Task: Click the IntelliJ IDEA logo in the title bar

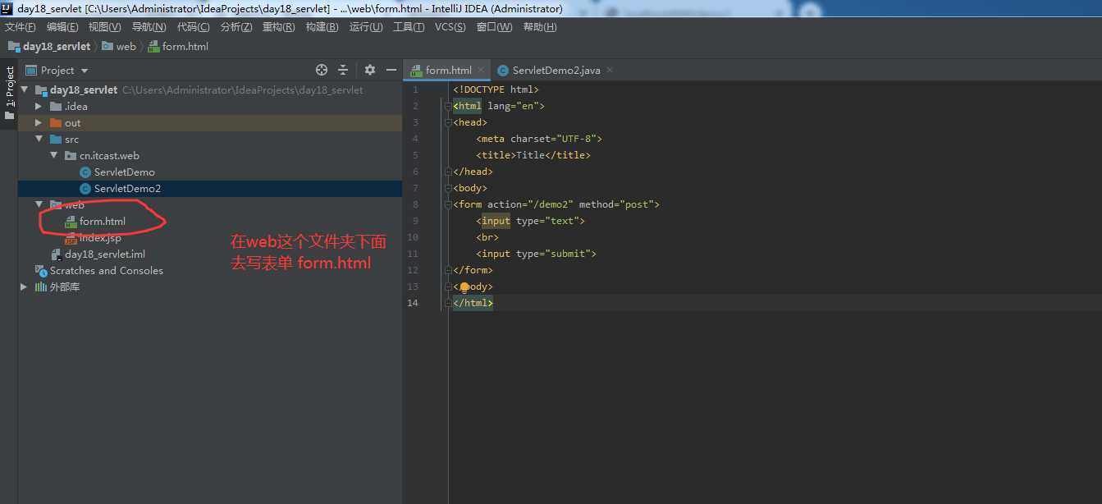Action: pos(7,8)
